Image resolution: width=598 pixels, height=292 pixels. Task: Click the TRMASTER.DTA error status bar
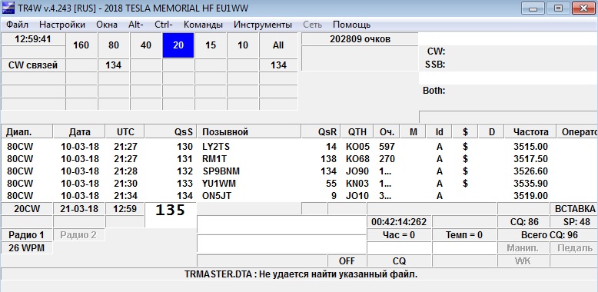click(x=299, y=274)
